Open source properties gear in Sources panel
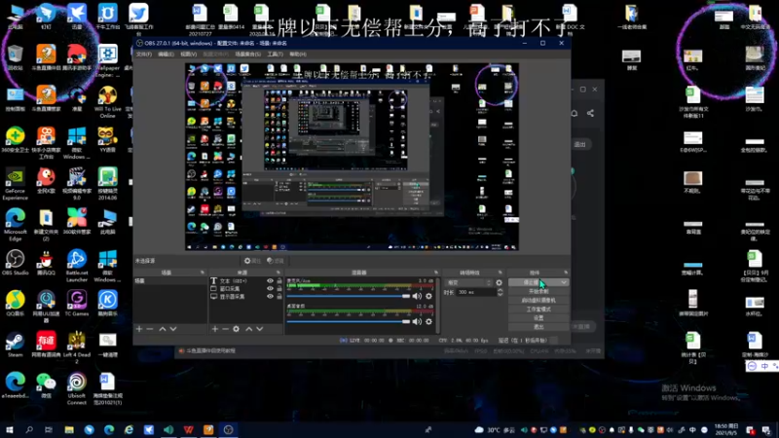 [x=236, y=329]
